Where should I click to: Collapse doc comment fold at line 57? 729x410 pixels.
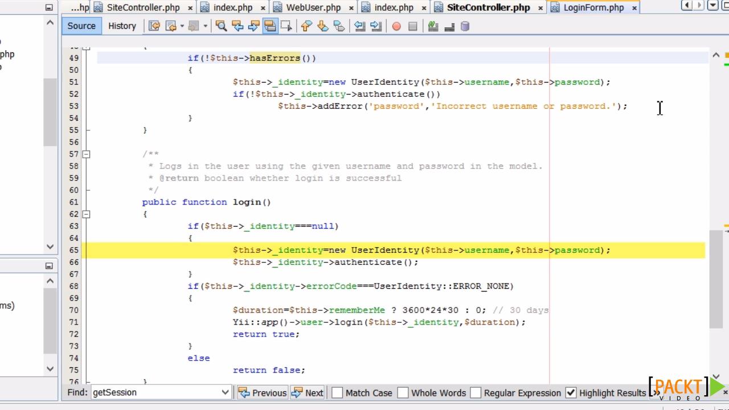coord(87,154)
